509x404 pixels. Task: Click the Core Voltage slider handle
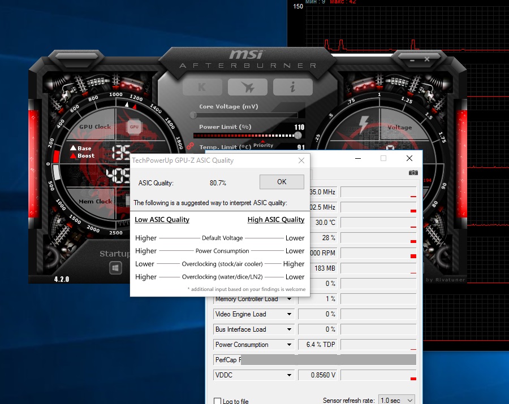pyautogui.click(x=193, y=115)
